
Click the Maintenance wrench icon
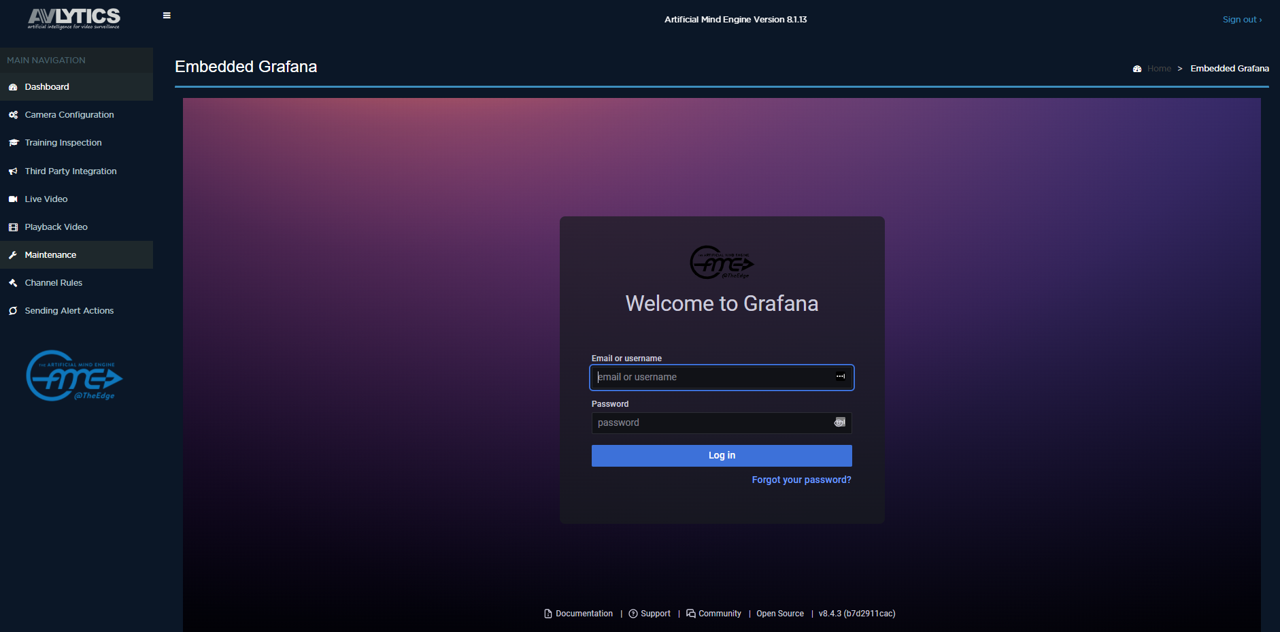[x=13, y=255]
